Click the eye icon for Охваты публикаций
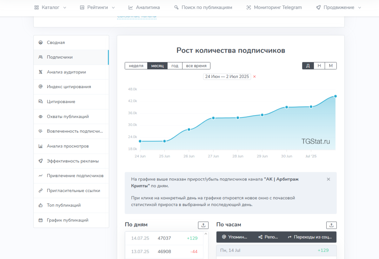379x259 pixels. tap(41, 117)
